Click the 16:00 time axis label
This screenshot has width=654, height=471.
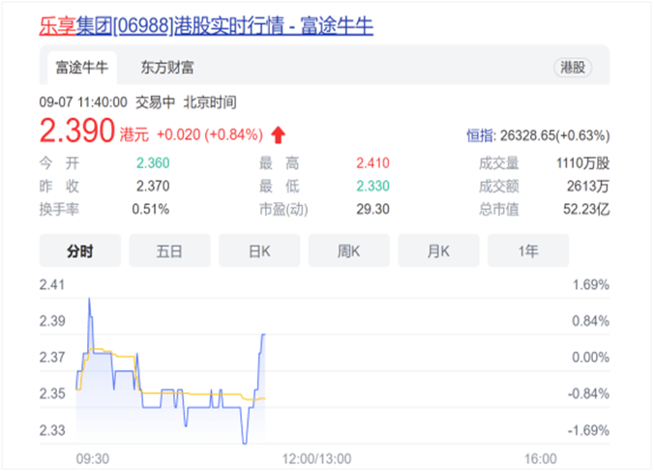click(x=541, y=459)
